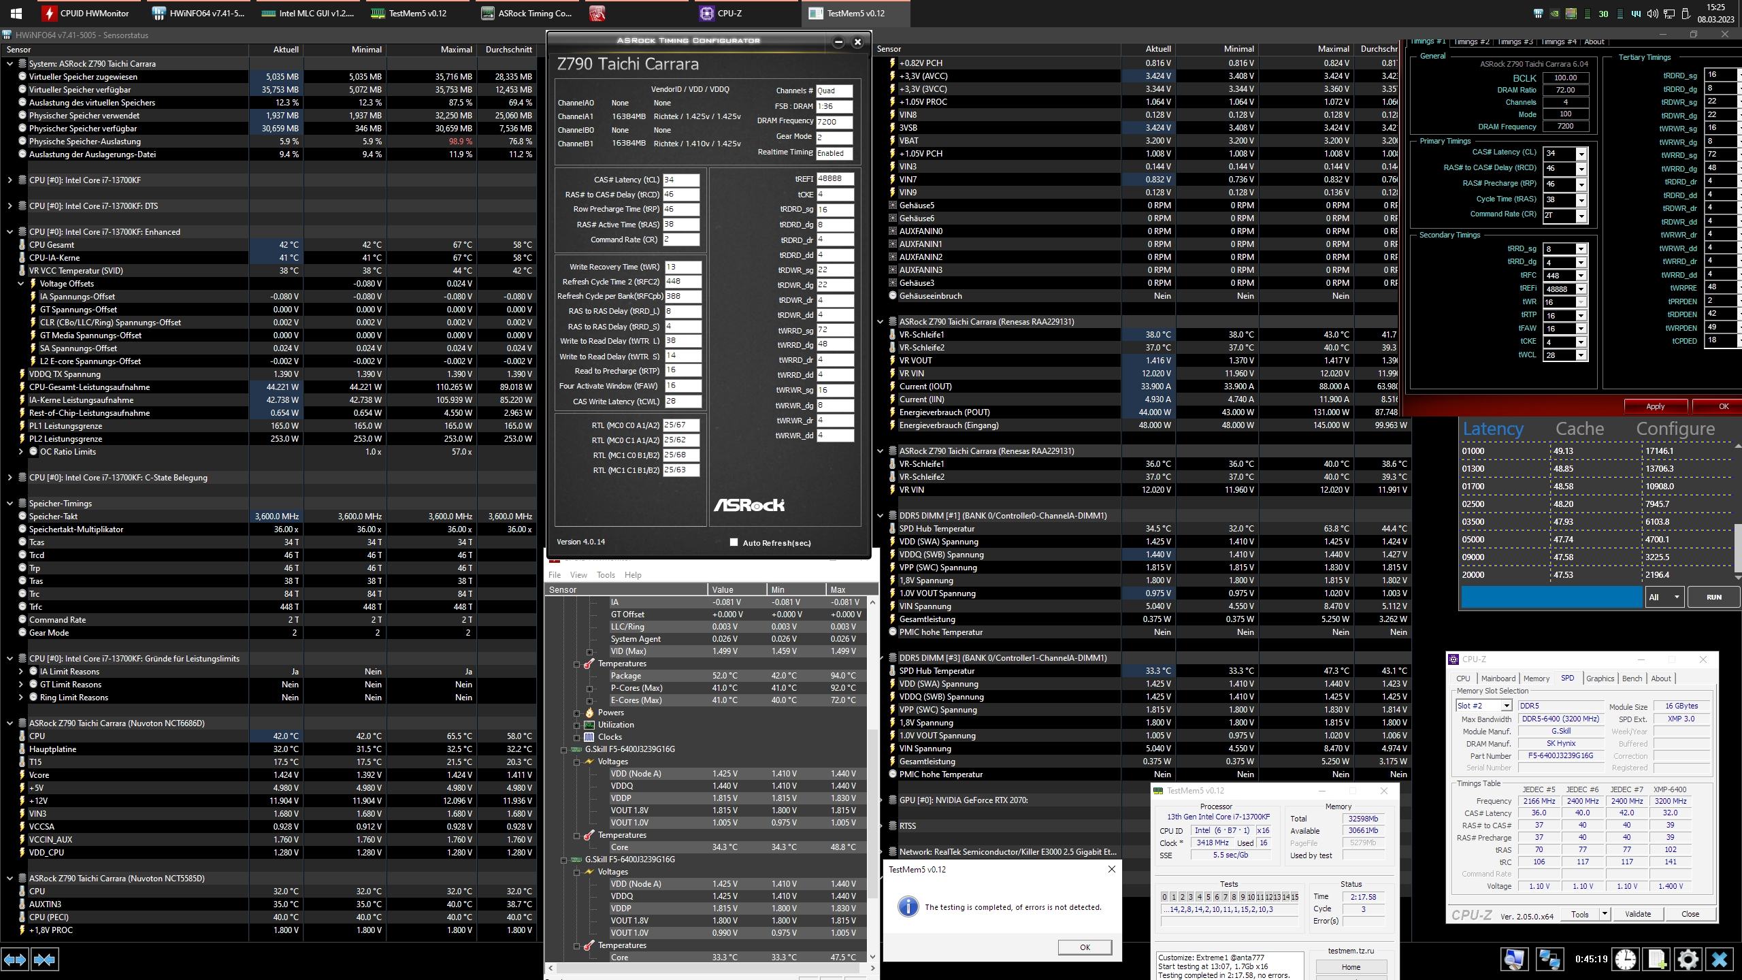Expand the OC Ratio Limits entry

coord(21,452)
